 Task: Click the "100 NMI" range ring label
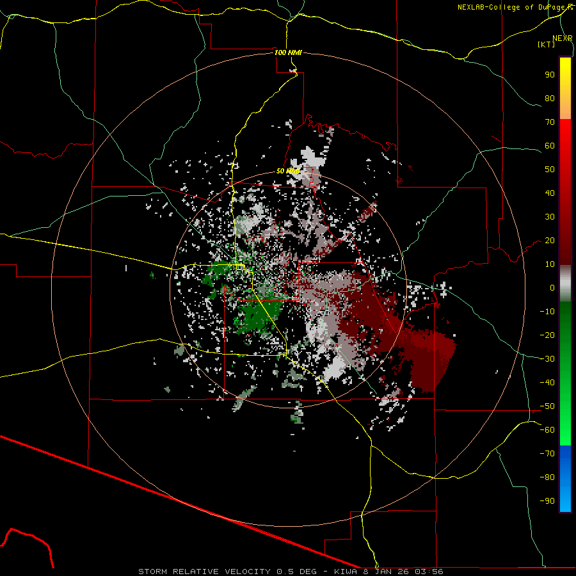point(289,52)
